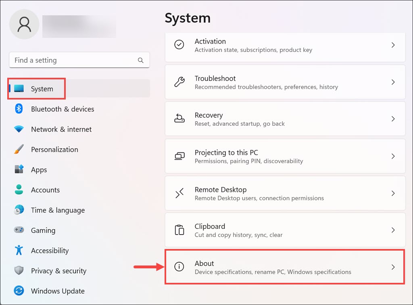Select System in the left sidebar
The width and height of the screenshot is (413, 305).
pos(42,89)
